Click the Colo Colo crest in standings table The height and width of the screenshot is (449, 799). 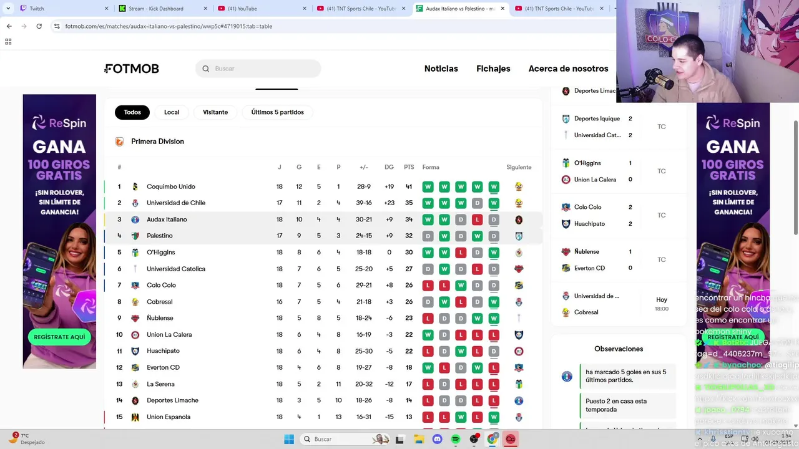(135, 285)
